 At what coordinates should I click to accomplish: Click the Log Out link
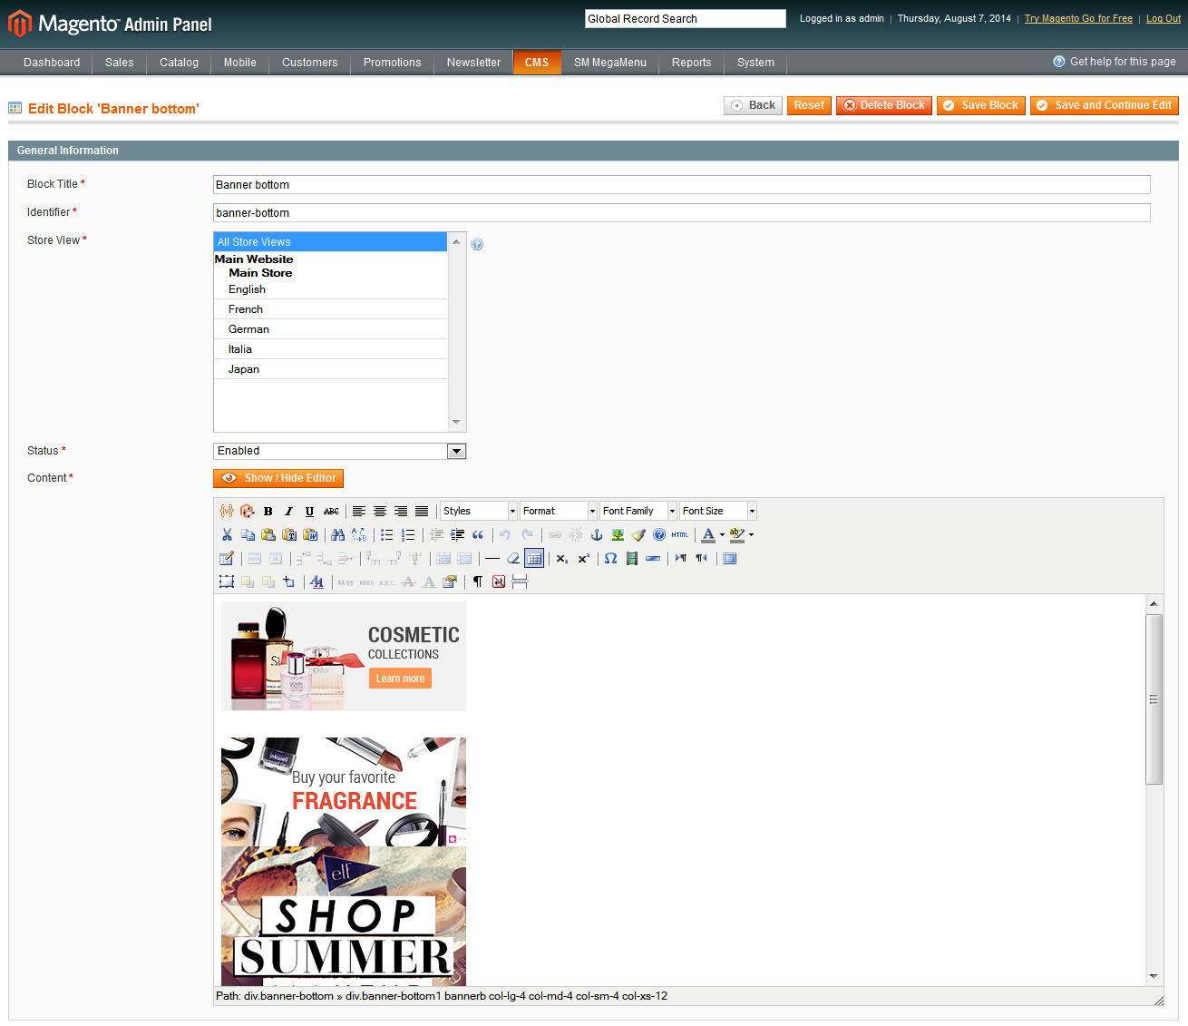click(1164, 18)
